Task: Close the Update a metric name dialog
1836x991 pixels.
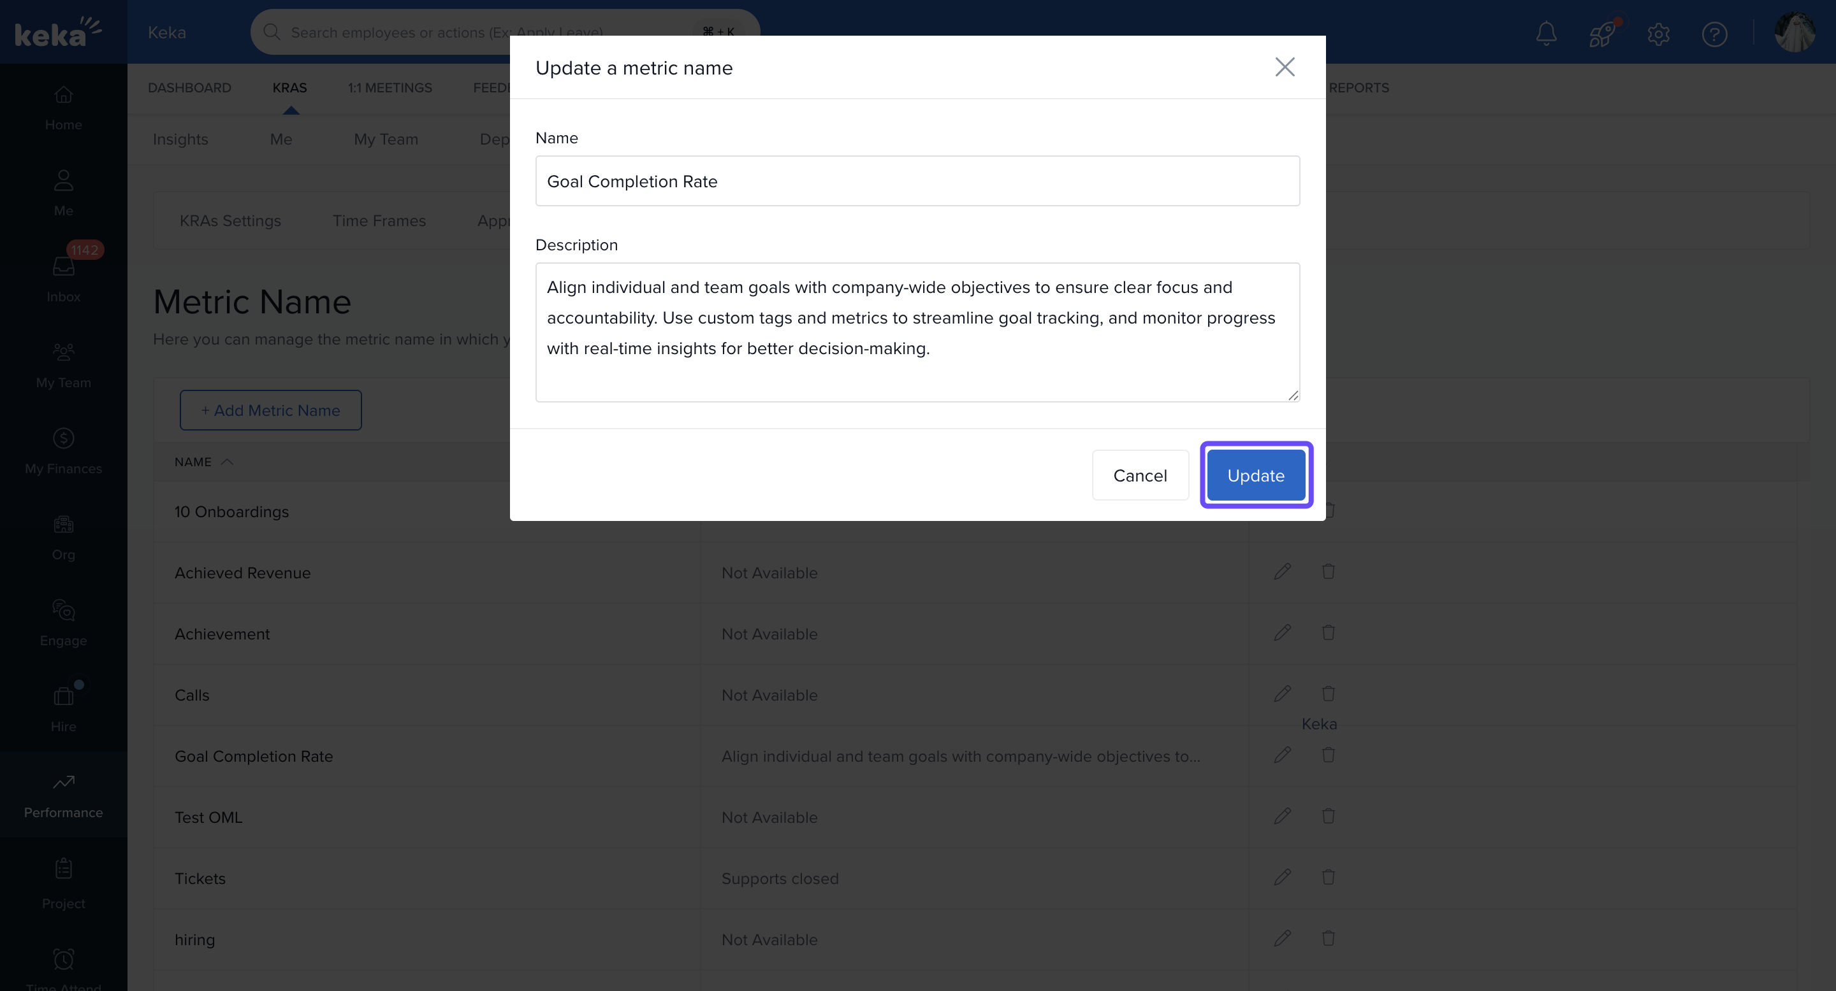Action: [1285, 67]
